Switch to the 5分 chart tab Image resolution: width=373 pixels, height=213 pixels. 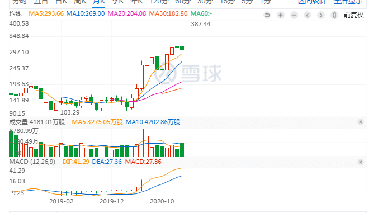247,2
